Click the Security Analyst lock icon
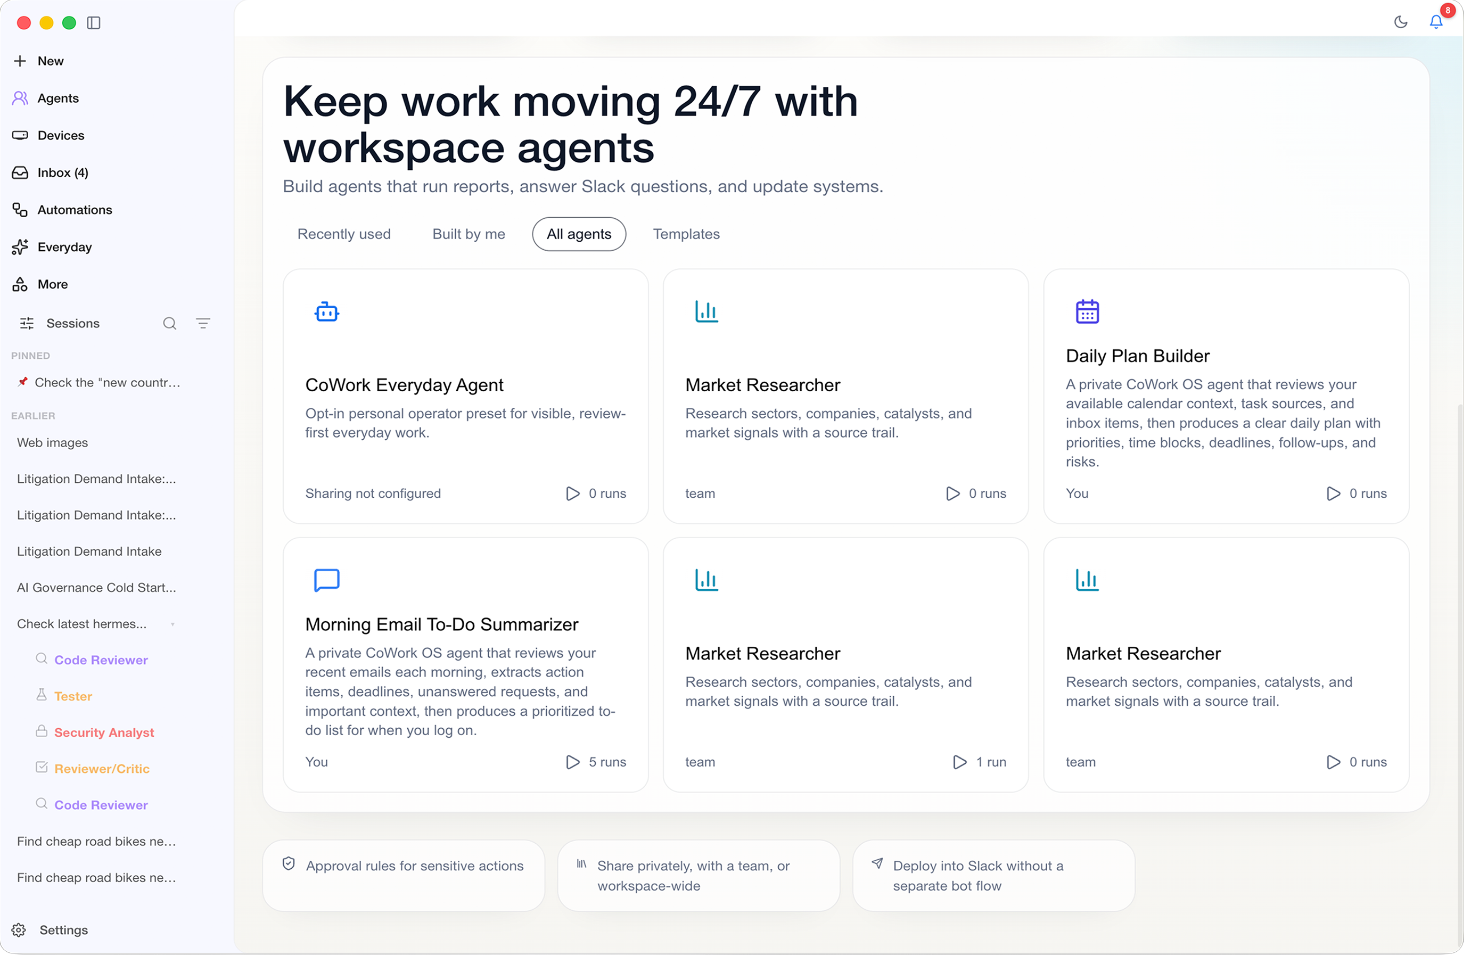 click(x=42, y=731)
